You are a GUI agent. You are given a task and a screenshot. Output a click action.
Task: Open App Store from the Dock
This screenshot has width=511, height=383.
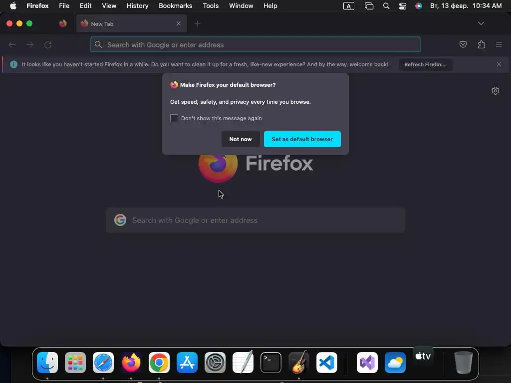[187, 363]
